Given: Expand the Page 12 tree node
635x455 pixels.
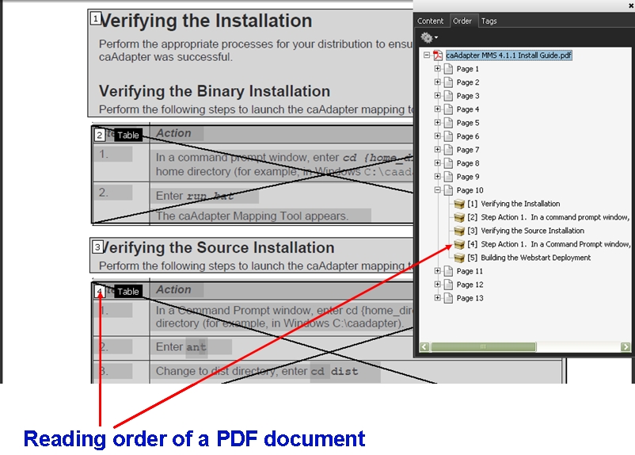Looking at the screenshot, I should tap(437, 285).
